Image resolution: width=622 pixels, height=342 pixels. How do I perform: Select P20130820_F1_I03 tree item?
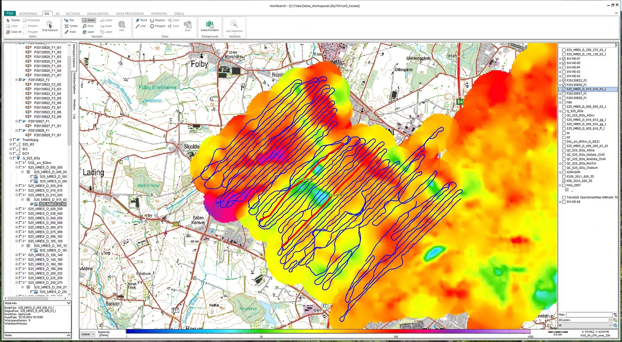(48, 57)
